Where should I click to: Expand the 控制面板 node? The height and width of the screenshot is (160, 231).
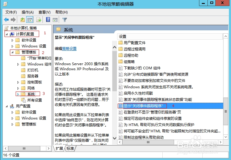tap(18, 82)
